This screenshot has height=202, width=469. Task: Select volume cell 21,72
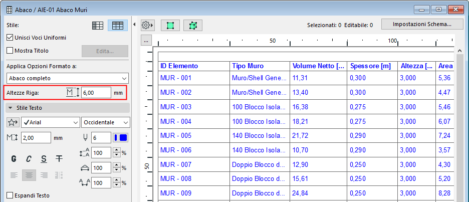click(318, 135)
